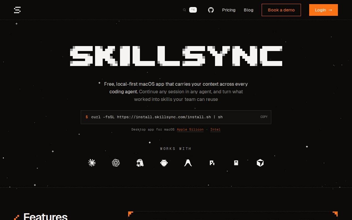The image size is (352, 220).
Task: Click the SkillSync logo in the header
Action: click(17, 10)
